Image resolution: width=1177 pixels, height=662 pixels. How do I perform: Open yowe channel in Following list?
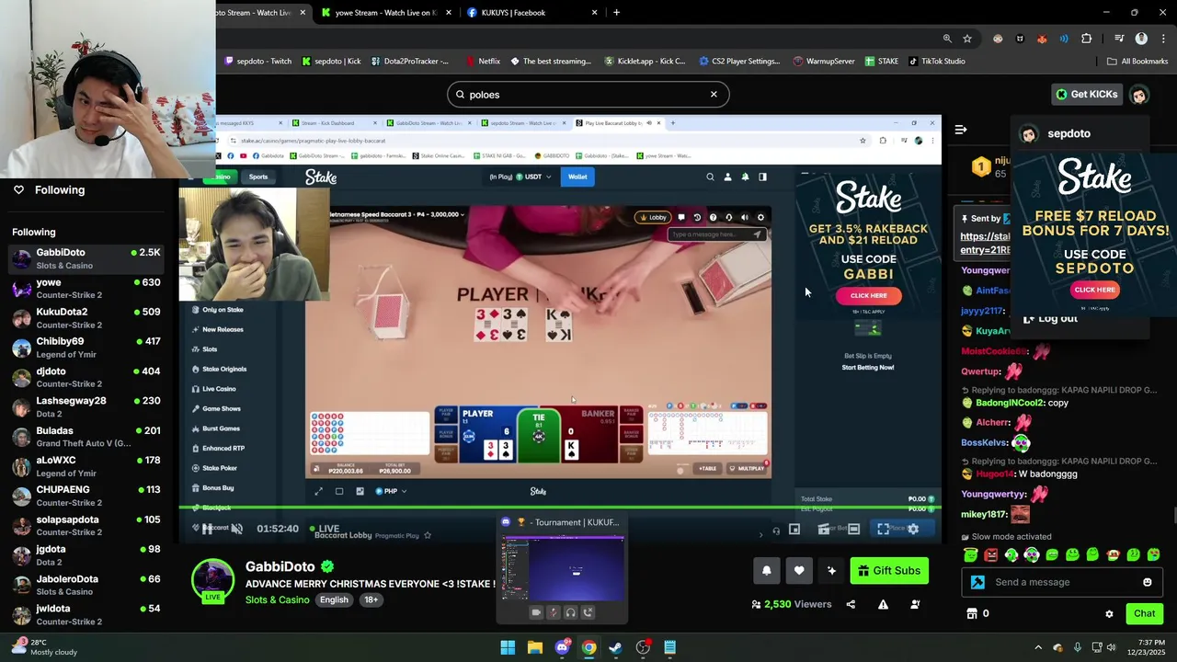point(87,289)
